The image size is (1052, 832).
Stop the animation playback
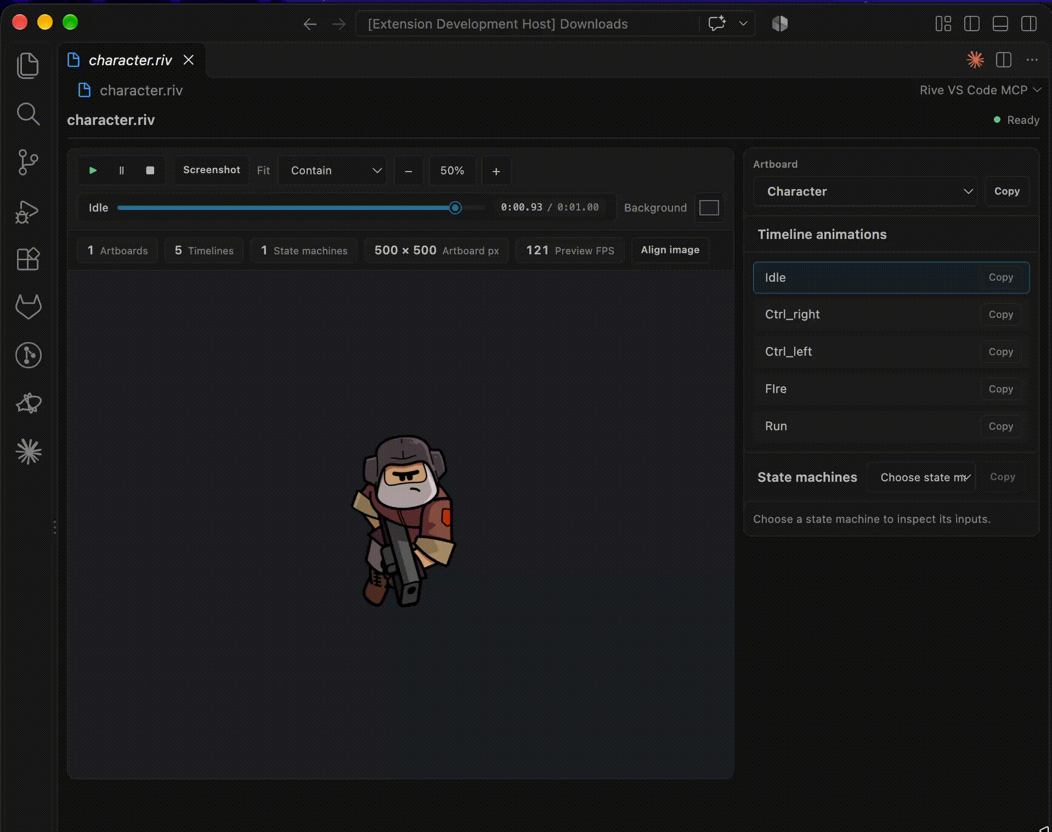coord(150,170)
